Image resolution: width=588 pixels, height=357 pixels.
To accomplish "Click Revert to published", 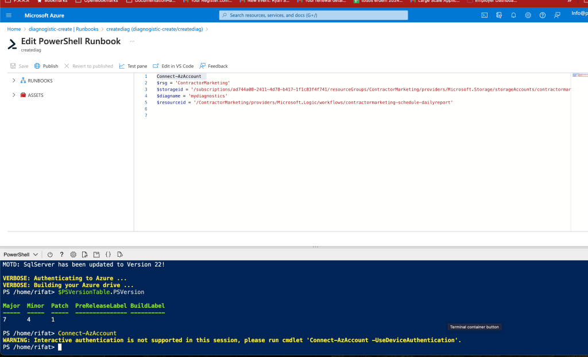I will pyautogui.click(x=88, y=66).
